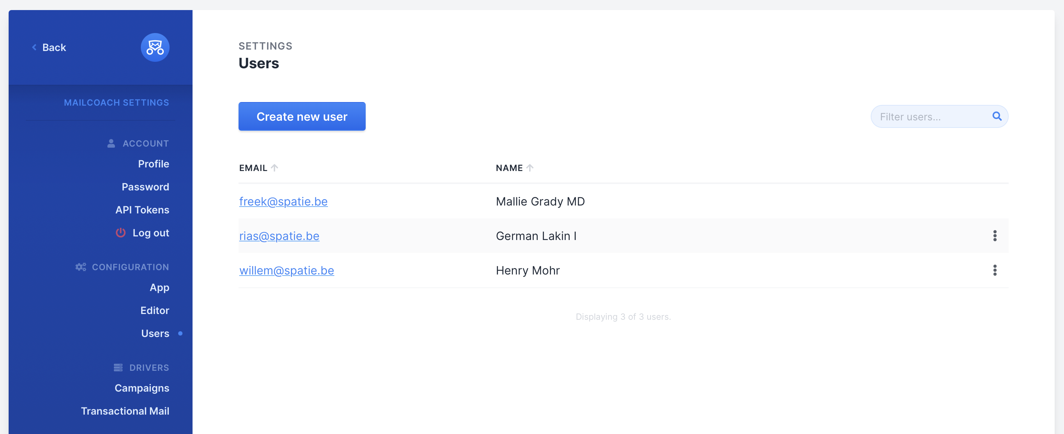Viewport: 1064px width, 434px height.
Task: Open the Campaigns driver settings
Action: [x=142, y=388]
